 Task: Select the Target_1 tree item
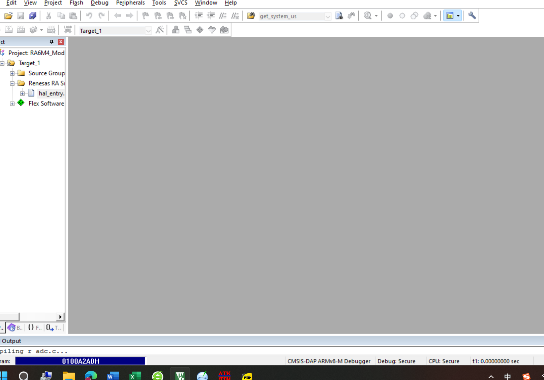[29, 63]
